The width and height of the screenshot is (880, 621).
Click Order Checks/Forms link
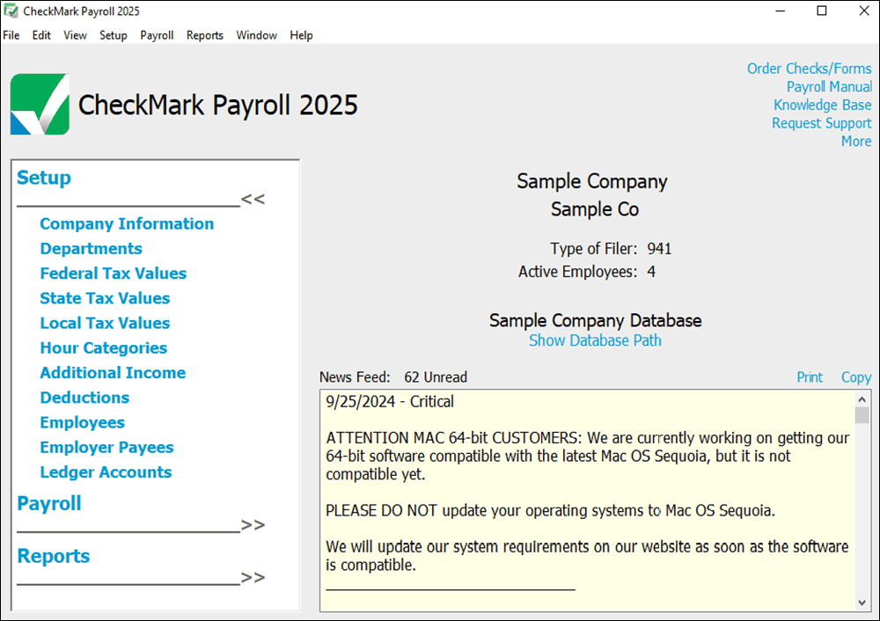coord(809,69)
